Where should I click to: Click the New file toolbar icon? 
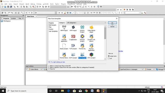pyautogui.click(x=2, y=7)
